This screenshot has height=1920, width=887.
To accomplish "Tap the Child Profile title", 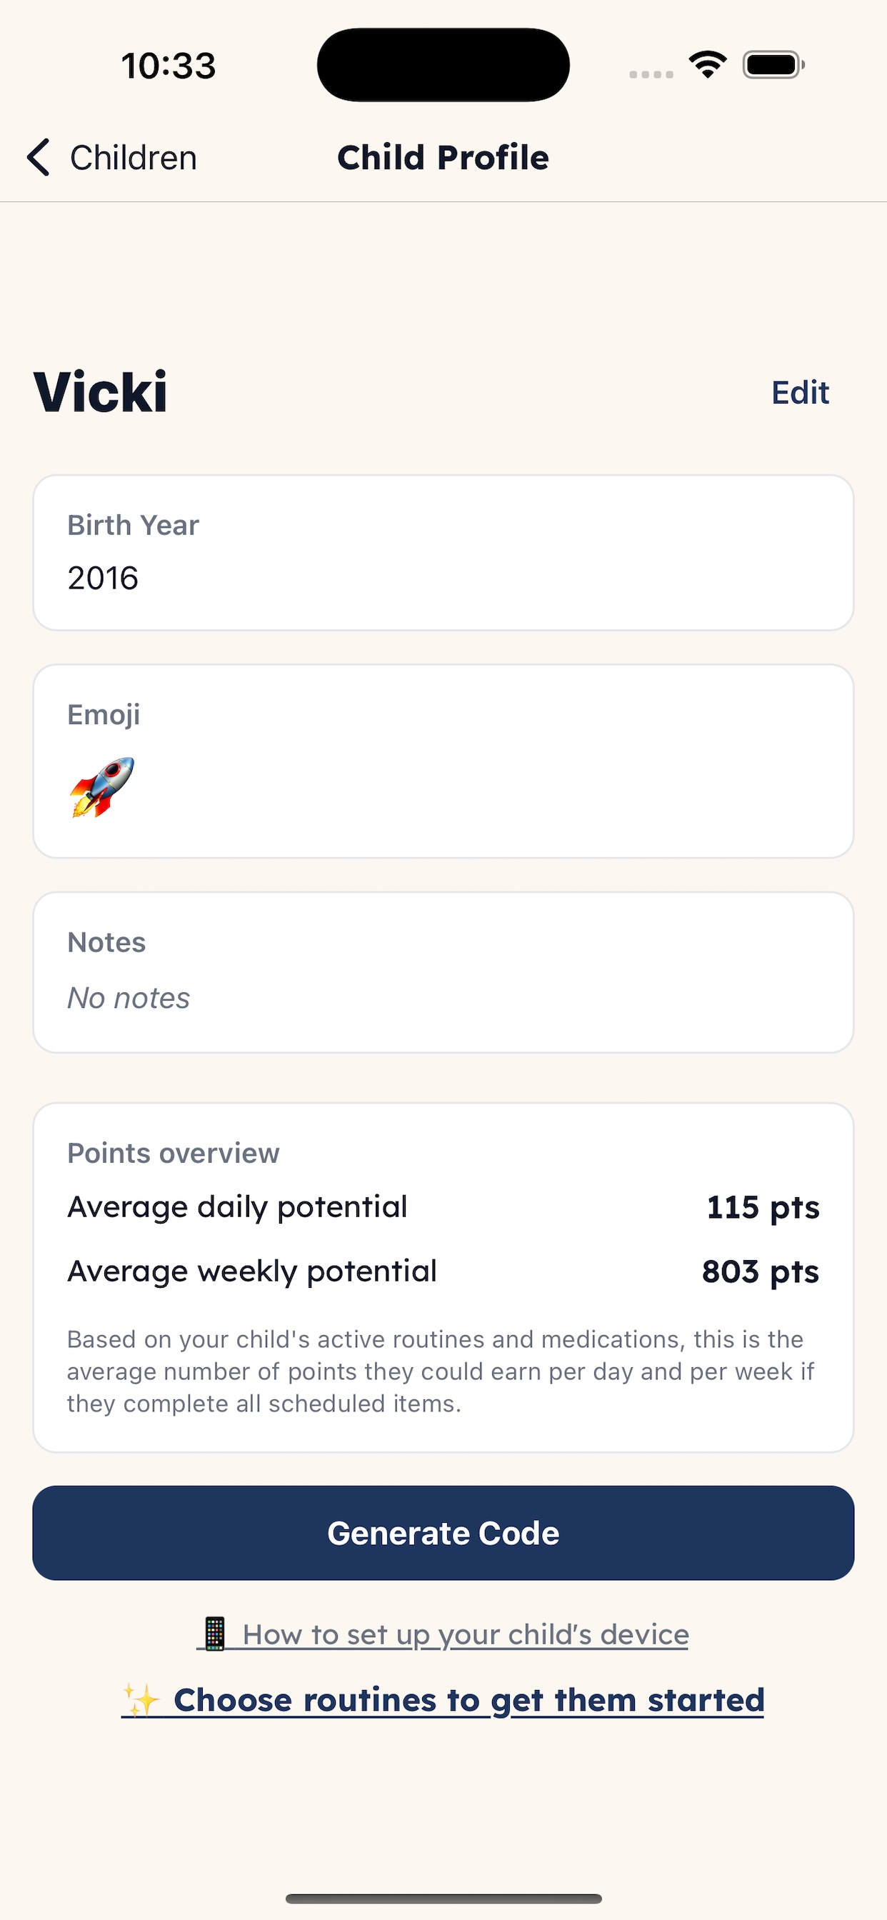I will pos(443,158).
